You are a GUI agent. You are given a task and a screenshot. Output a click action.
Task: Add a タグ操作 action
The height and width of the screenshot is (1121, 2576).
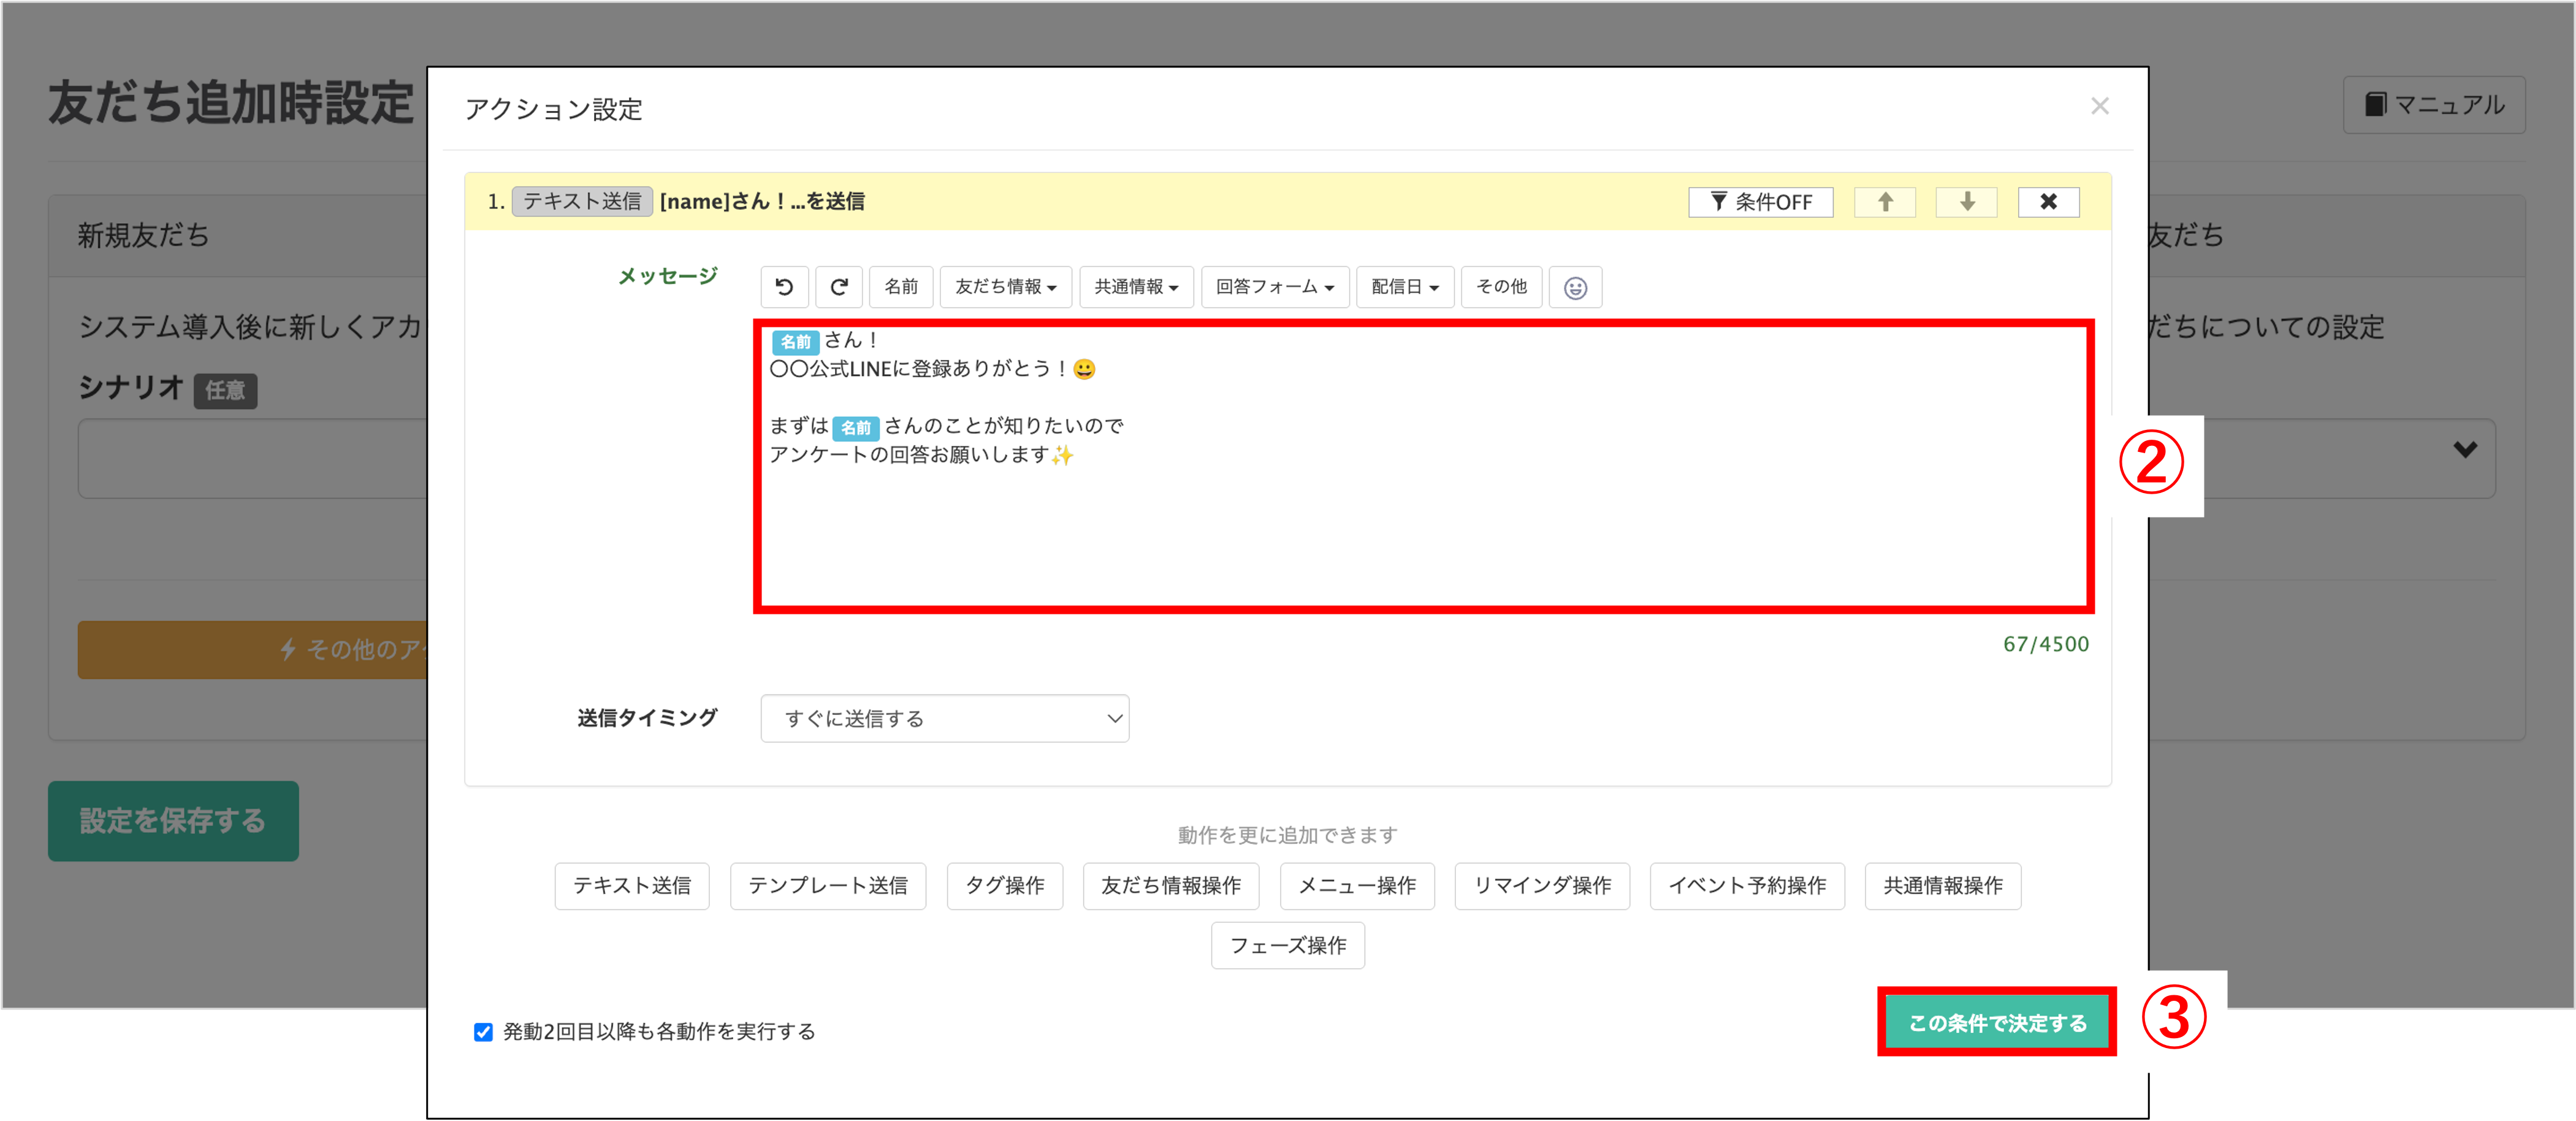coord(1004,886)
